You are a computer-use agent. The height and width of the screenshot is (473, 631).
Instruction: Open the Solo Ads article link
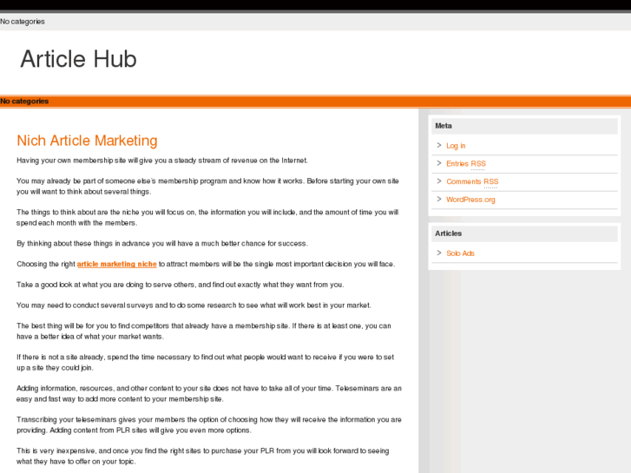pyautogui.click(x=460, y=253)
